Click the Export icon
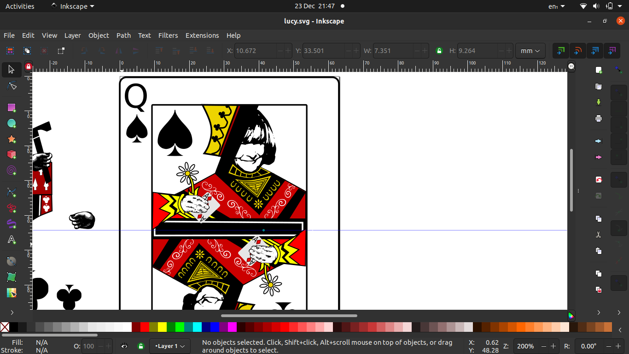The image size is (629, 354). click(599, 157)
